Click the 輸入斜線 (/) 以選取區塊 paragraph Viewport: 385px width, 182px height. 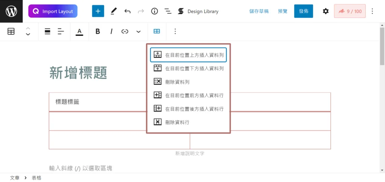[81, 168]
